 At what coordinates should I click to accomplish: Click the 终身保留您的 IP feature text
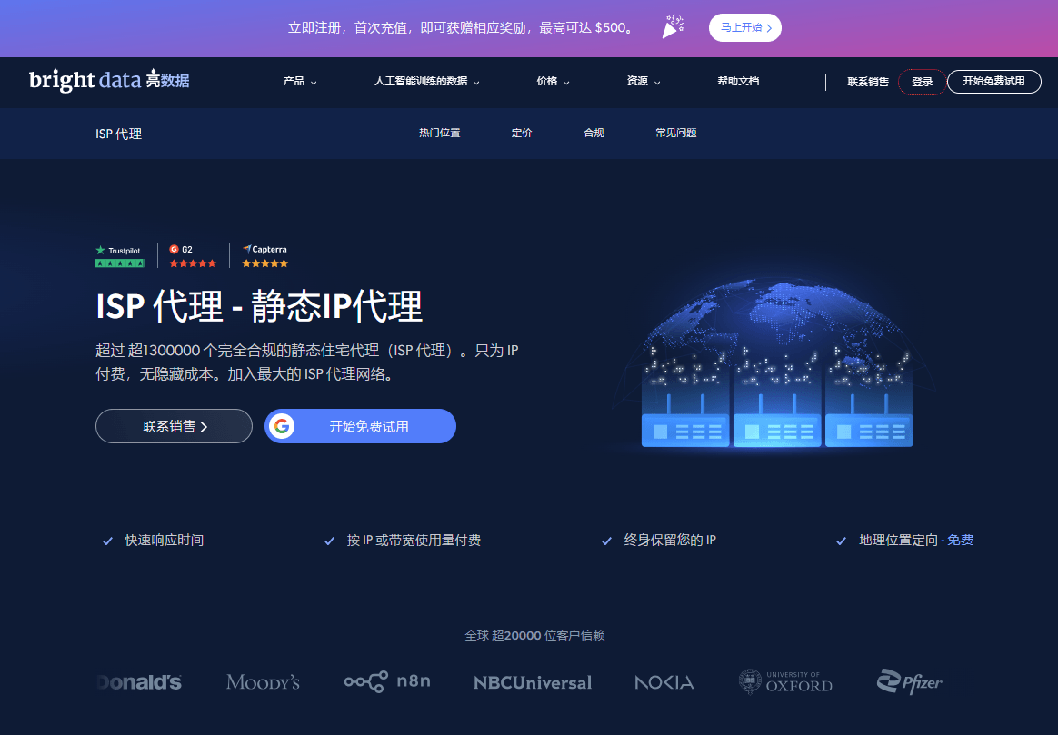(x=670, y=541)
